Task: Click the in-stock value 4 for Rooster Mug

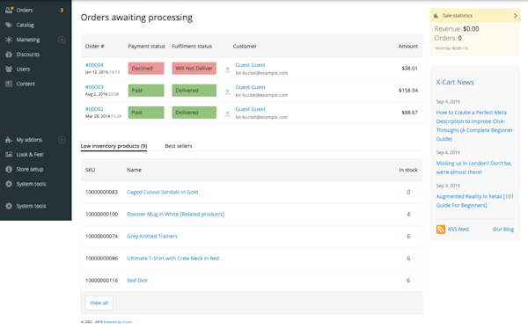Action: (x=408, y=214)
